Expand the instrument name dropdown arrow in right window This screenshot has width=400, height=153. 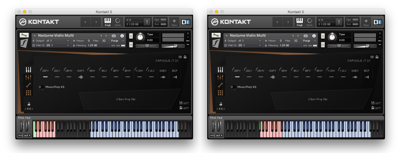(227, 36)
